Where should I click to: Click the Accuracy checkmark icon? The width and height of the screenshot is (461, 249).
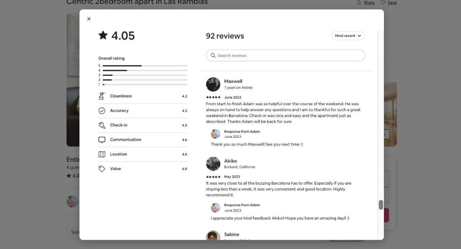(102, 111)
